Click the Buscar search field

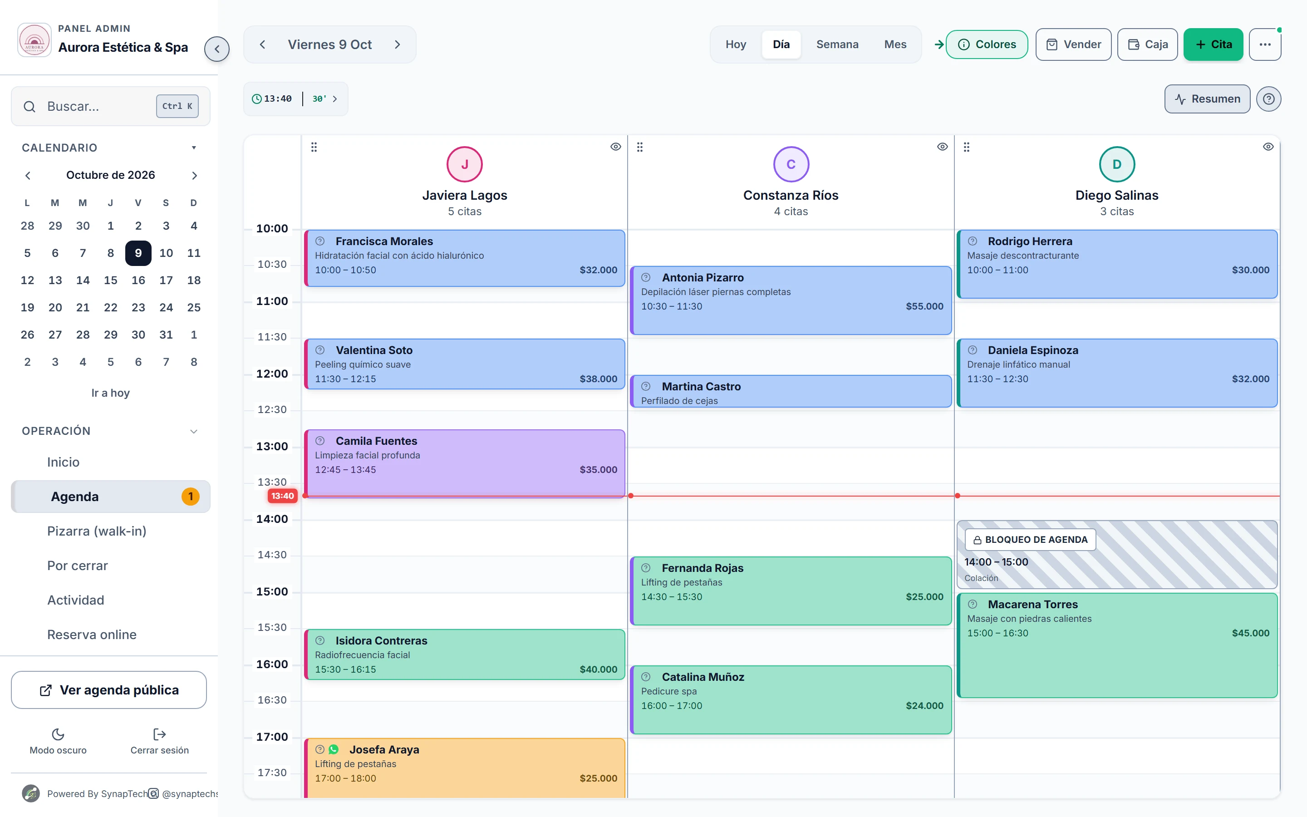(111, 107)
